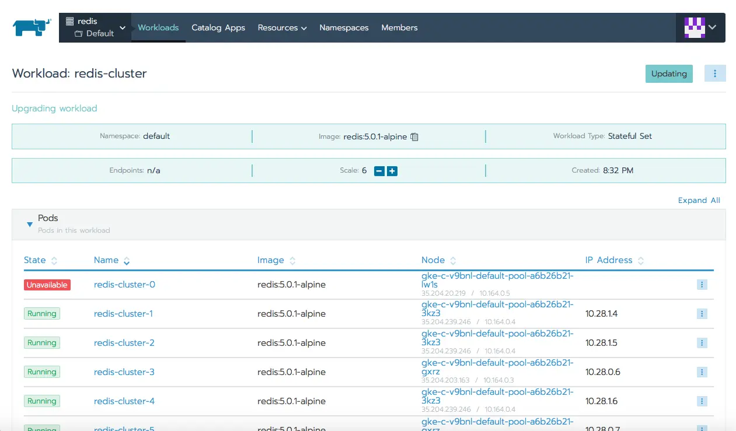Screen dimensions: 736x431
Task: Open the redis-cluster-1 pod
Action: point(123,314)
